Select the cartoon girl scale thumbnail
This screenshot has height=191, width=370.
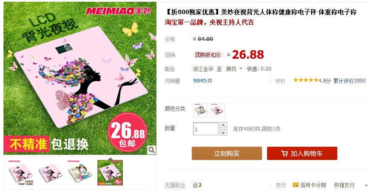click(x=80, y=173)
